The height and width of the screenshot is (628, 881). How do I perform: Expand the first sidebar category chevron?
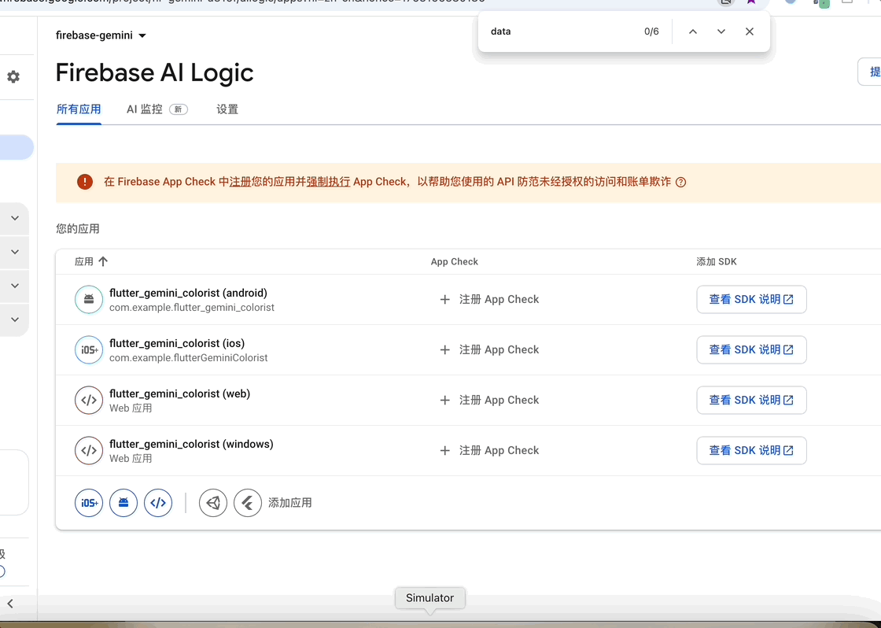[x=15, y=218]
